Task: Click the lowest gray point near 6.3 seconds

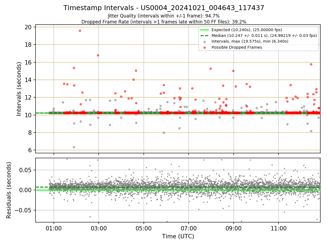Action: (x=74, y=147)
